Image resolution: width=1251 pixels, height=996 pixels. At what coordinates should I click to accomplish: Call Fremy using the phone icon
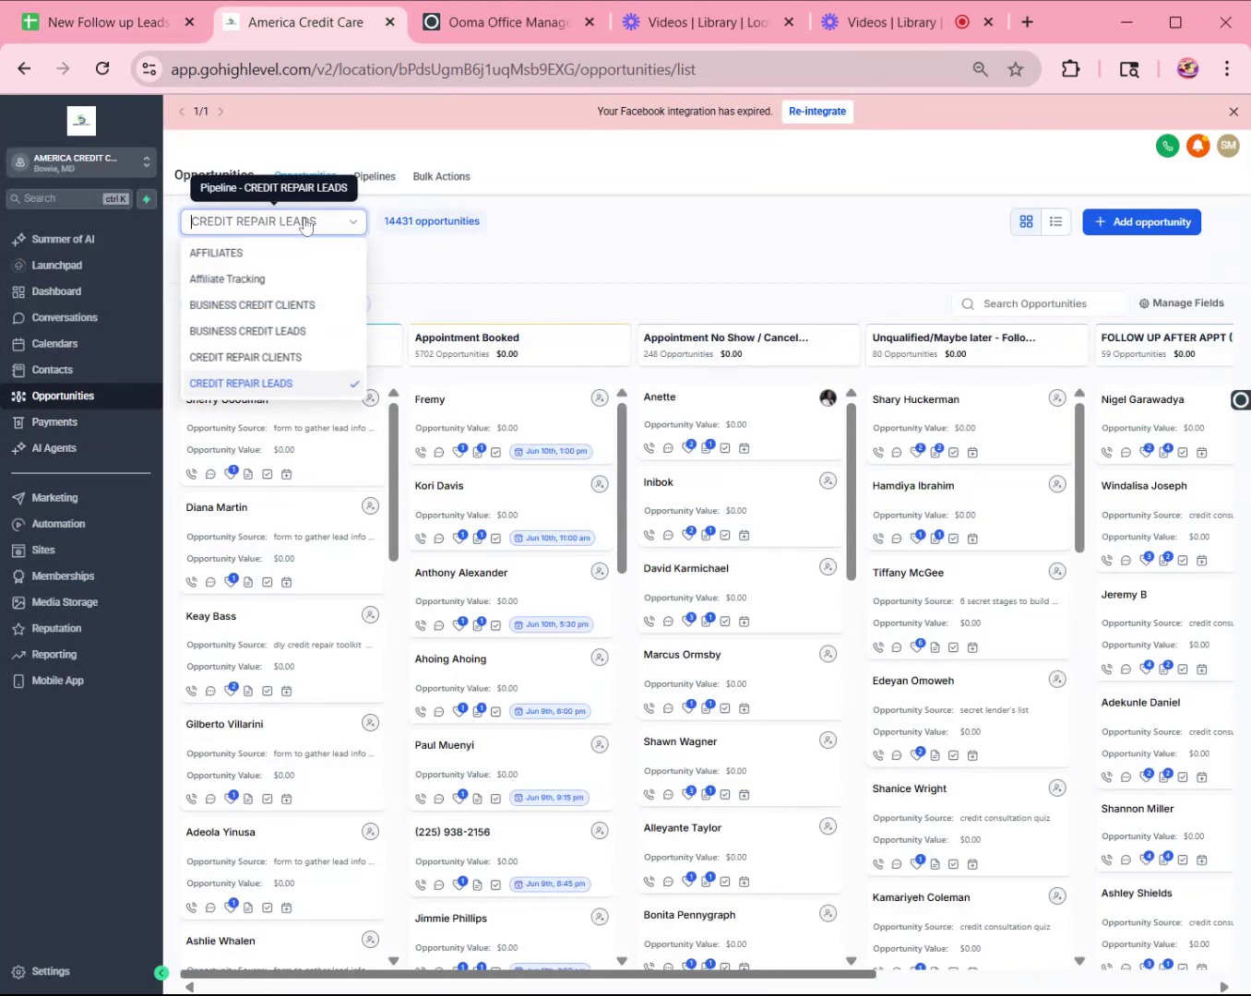click(421, 452)
